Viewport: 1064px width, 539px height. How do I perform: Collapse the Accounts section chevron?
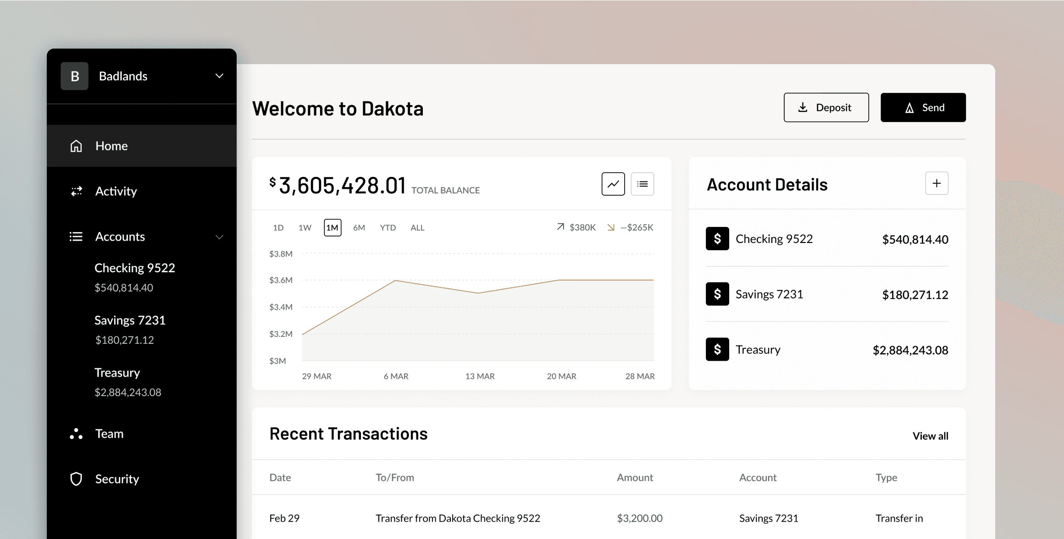pos(220,237)
